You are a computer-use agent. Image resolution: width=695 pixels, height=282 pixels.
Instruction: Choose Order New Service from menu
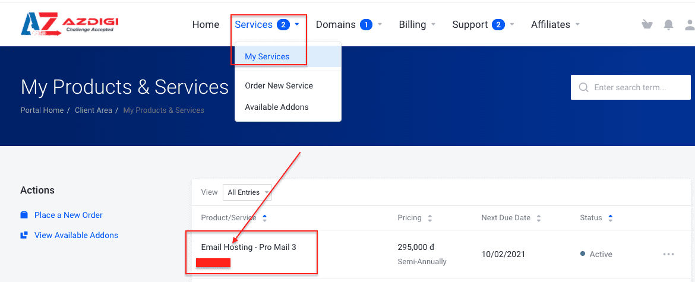pos(279,85)
